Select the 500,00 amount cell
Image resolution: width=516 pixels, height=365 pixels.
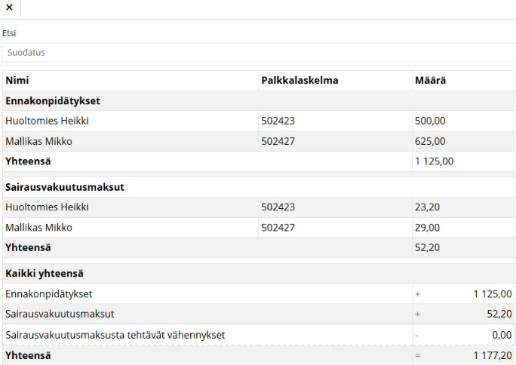click(x=430, y=121)
